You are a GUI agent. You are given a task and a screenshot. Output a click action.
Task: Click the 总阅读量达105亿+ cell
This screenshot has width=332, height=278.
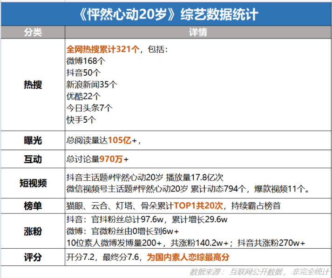tap(198, 140)
